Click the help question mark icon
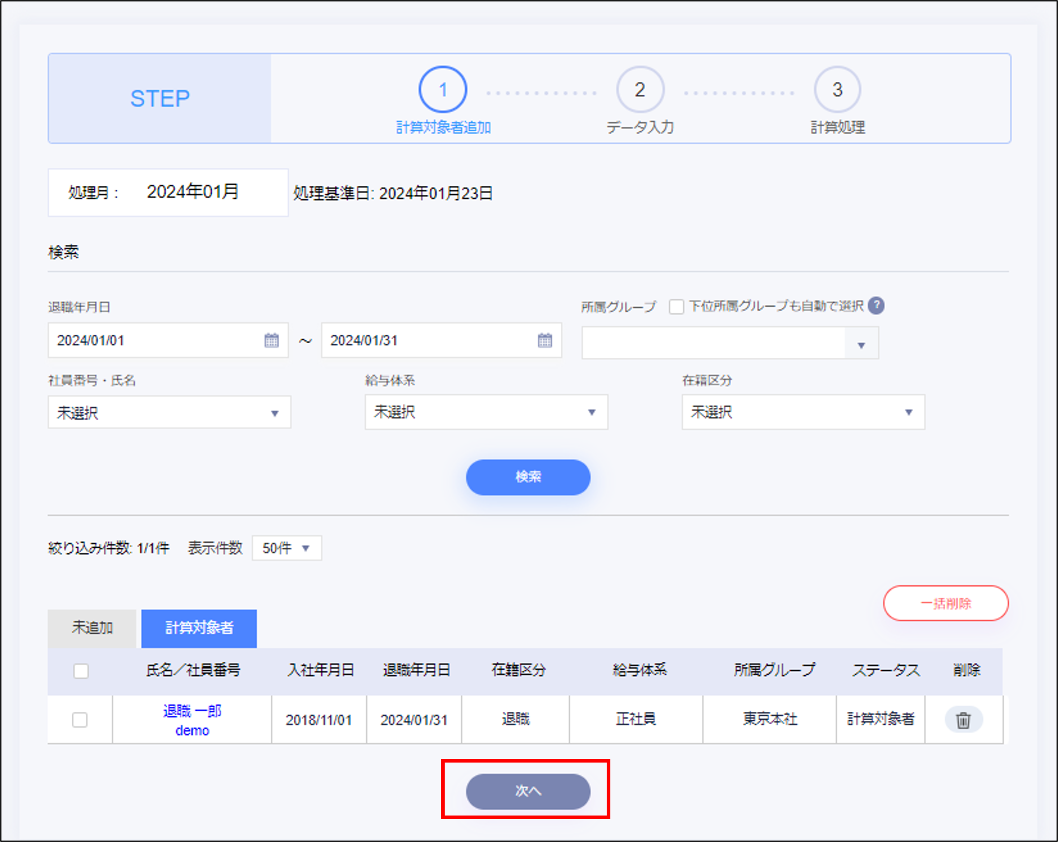 (x=876, y=306)
